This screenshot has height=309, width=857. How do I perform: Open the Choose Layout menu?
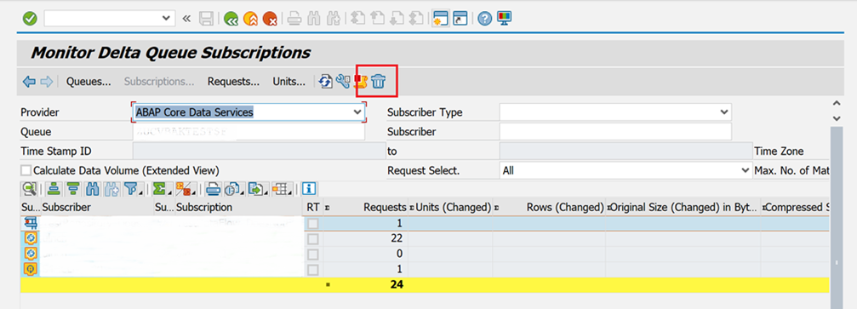click(x=281, y=189)
